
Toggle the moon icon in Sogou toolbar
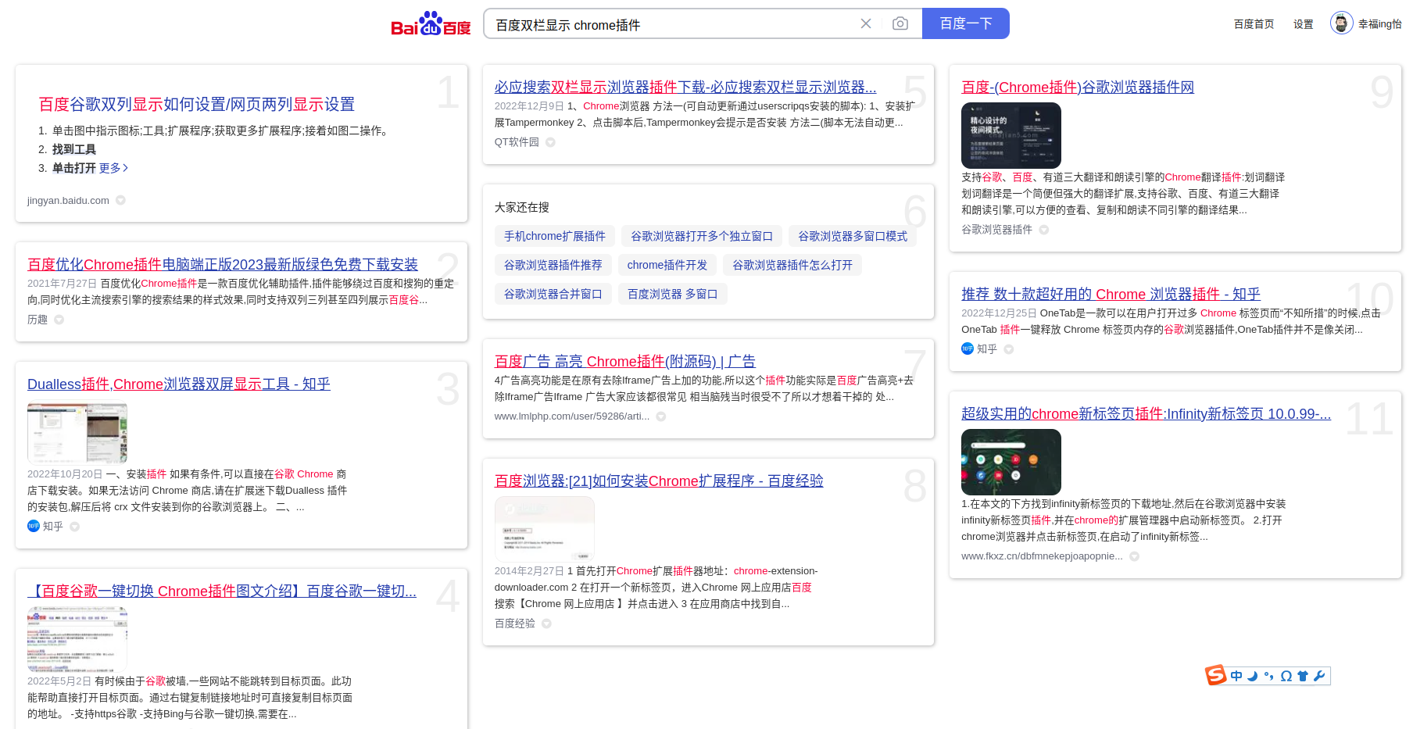(1252, 676)
